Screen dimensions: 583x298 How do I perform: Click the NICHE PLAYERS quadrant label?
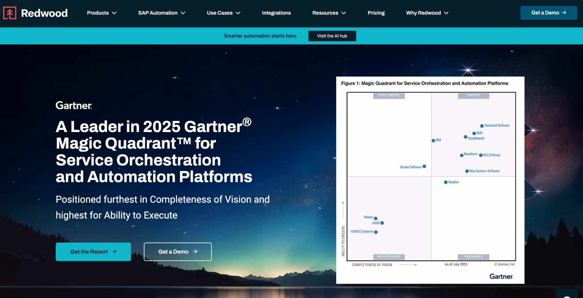[x=389, y=257]
